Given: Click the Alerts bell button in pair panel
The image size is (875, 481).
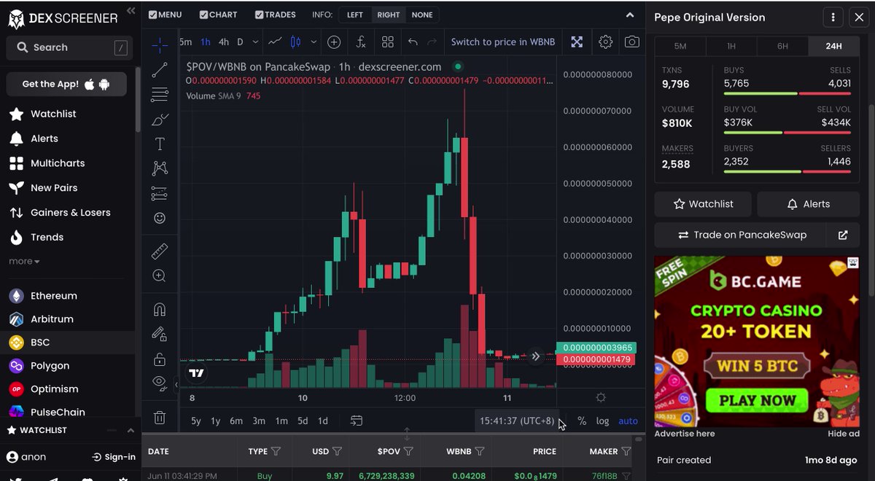Looking at the screenshot, I should tap(809, 204).
